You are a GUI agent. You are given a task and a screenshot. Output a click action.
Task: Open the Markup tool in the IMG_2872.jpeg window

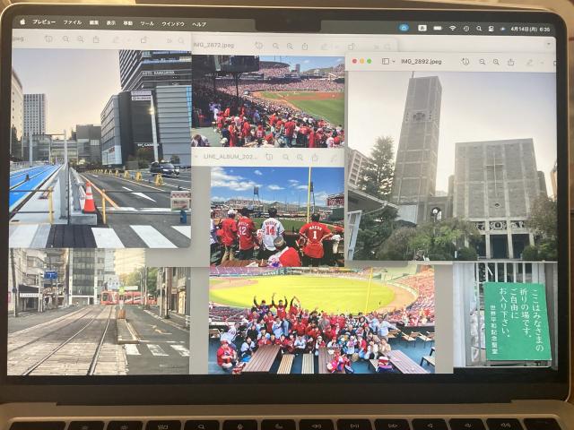coord(325,47)
